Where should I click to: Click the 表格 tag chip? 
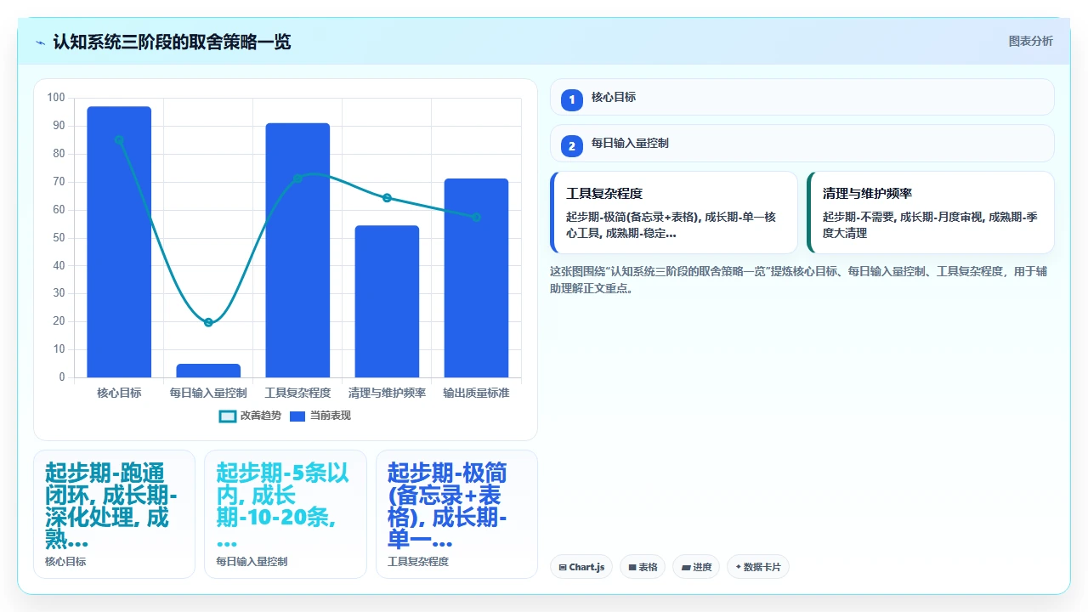coord(643,567)
